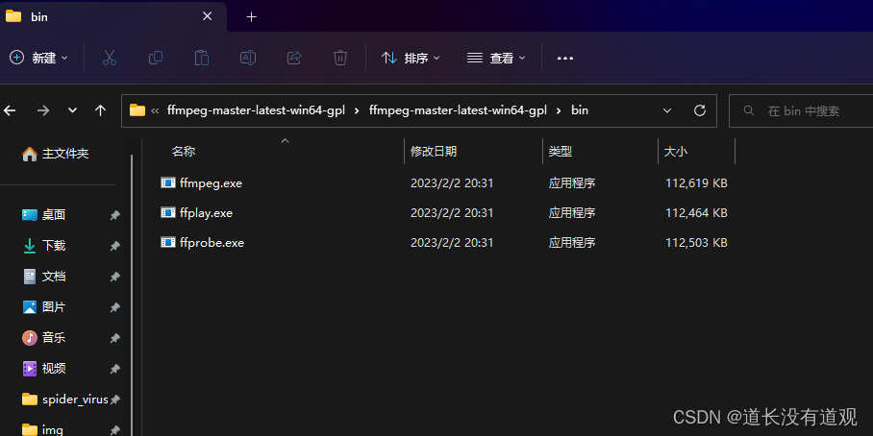The height and width of the screenshot is (436, 873).
Task: Go forward with the right arrow
Action: point(43,110)
